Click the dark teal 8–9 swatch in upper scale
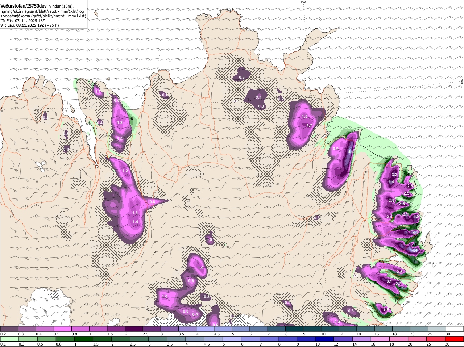The width and height of the screenshot is (464, 347). tap(294, 329)
